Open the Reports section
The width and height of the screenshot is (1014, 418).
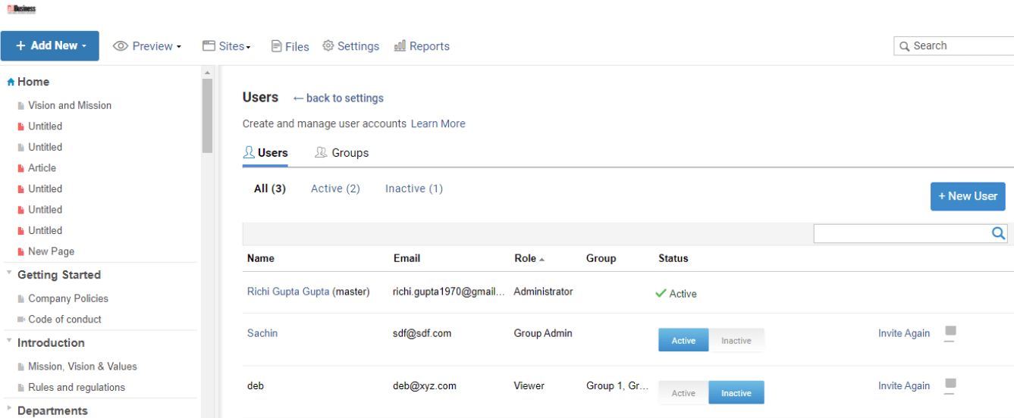click(x=422, y=46)
